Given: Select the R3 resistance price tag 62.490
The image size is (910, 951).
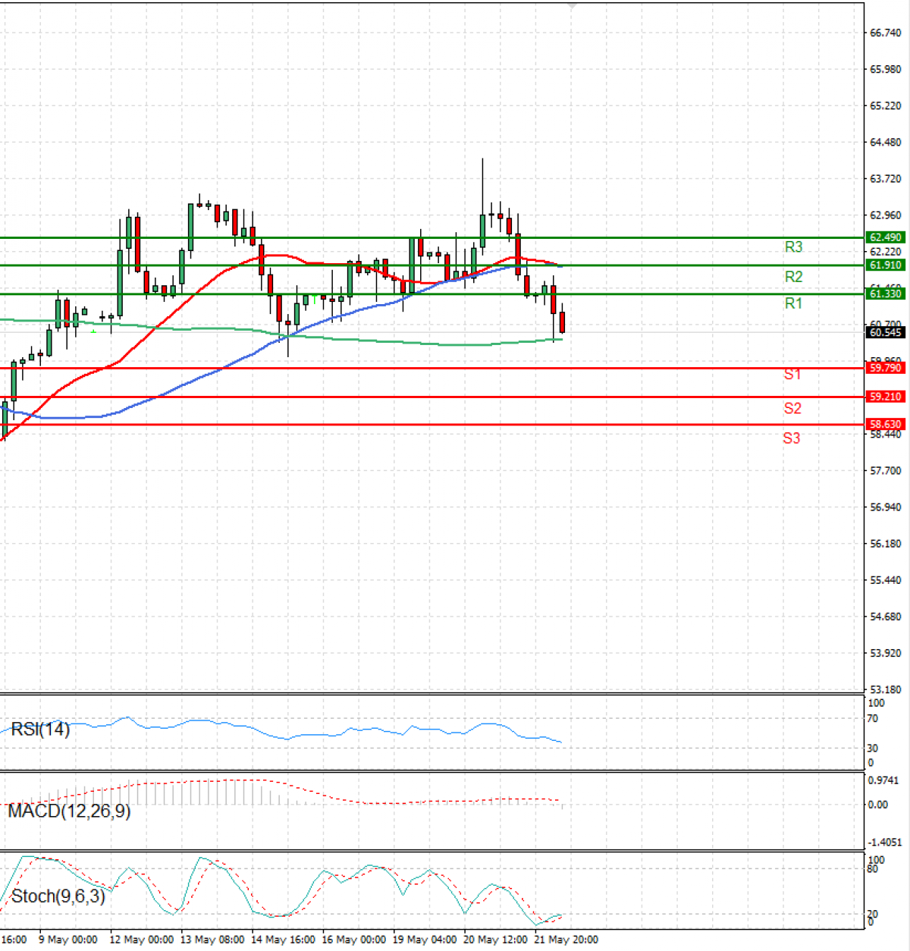Looking at the screenshot, I should coord(886,237).
